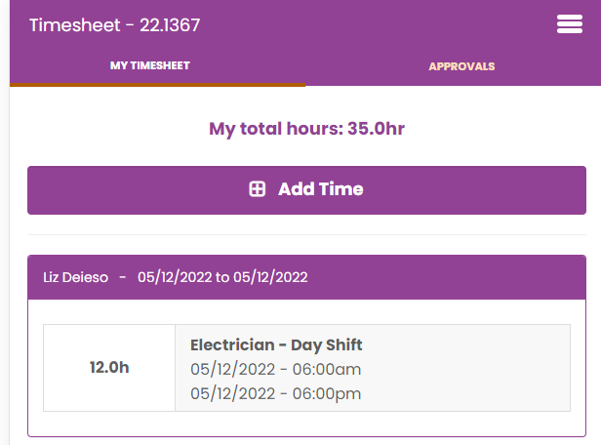601x445 pixels.
Task: Switch to the My Timesheet tab
Action: [x=149, y=66]
